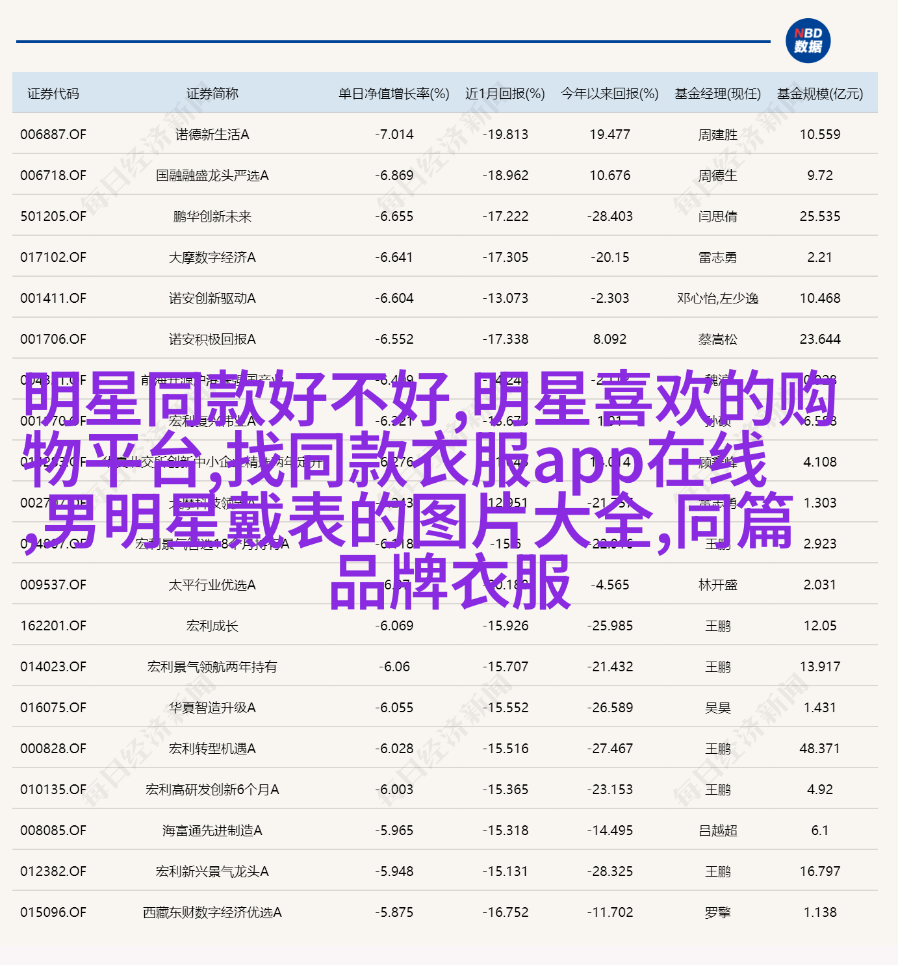Click 王鹏 in the 162201.OF row
898x965 pixels.
tap(718, 626)
